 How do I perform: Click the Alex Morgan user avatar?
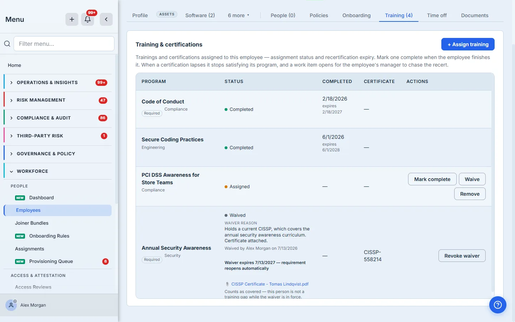coord(11,305)
